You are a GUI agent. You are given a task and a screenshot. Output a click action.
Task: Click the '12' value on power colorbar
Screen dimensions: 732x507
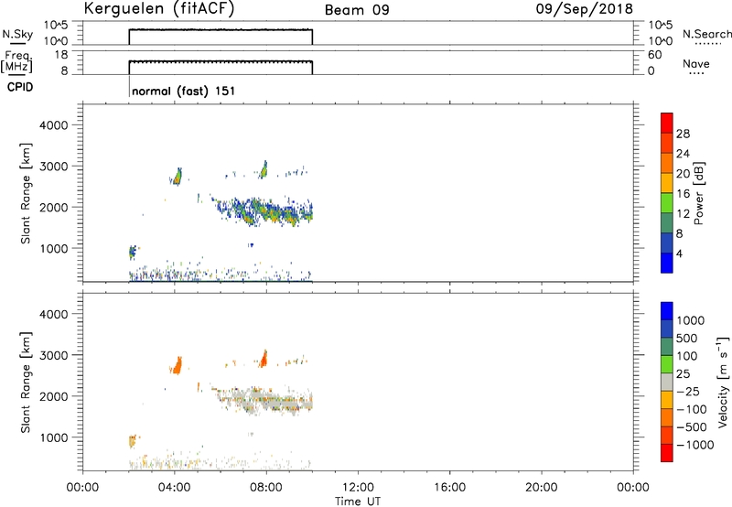[683, 214]
